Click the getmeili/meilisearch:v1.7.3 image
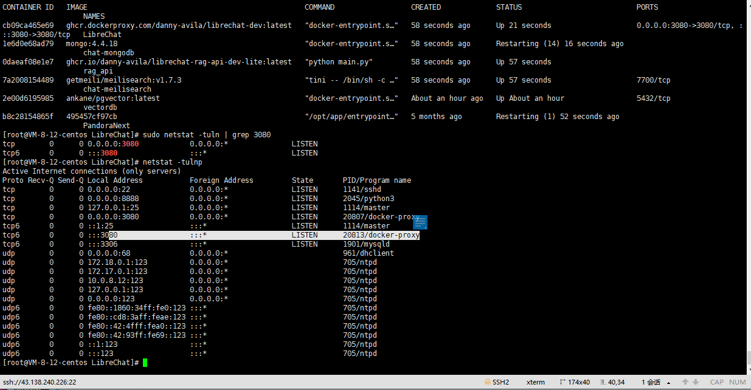The image size is (751, 390). [124, 80]
